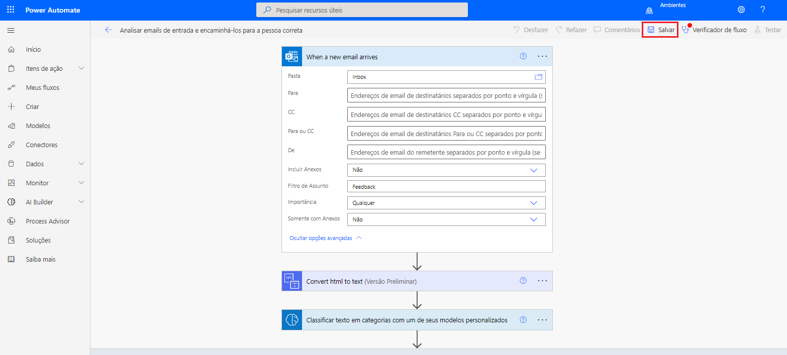Viewport: 787px width, 355px height.
Task: Expand the Convert html to text step
Action: [417, 281]
